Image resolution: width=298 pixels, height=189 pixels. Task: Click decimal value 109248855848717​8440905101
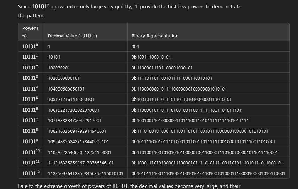point(78,141)
